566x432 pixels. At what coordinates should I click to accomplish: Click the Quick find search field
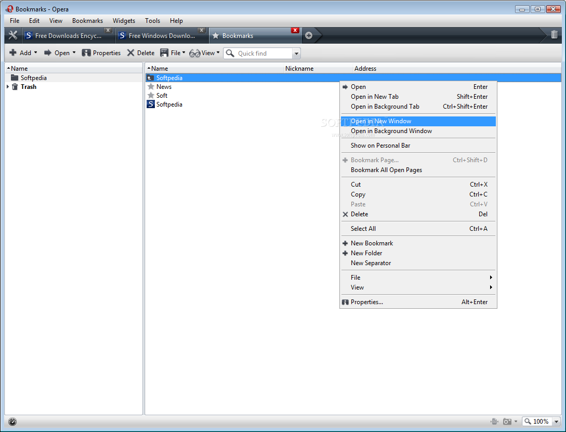[258, 54]
